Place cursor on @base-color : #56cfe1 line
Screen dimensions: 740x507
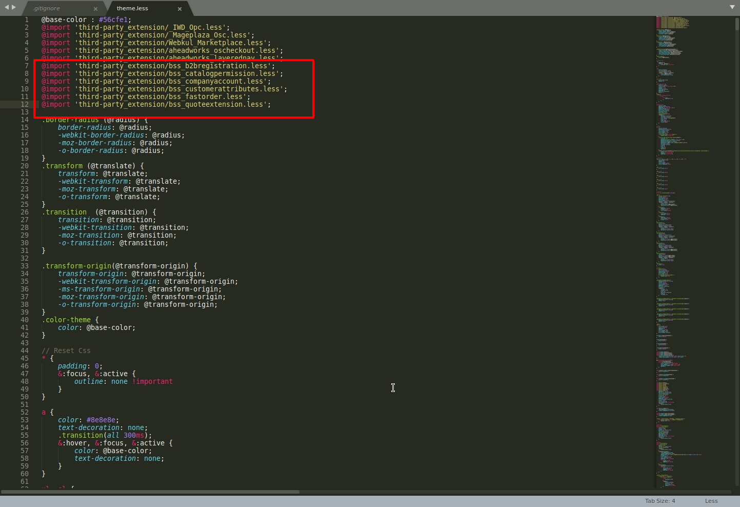87,19
